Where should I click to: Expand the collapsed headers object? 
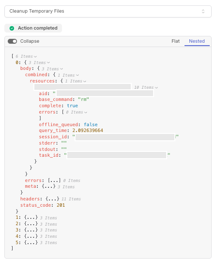(52, 199)
